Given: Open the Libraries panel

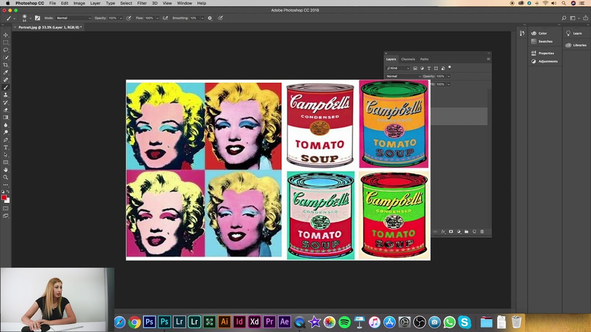Looking at the screenshot, I should [x=576, y=45].
